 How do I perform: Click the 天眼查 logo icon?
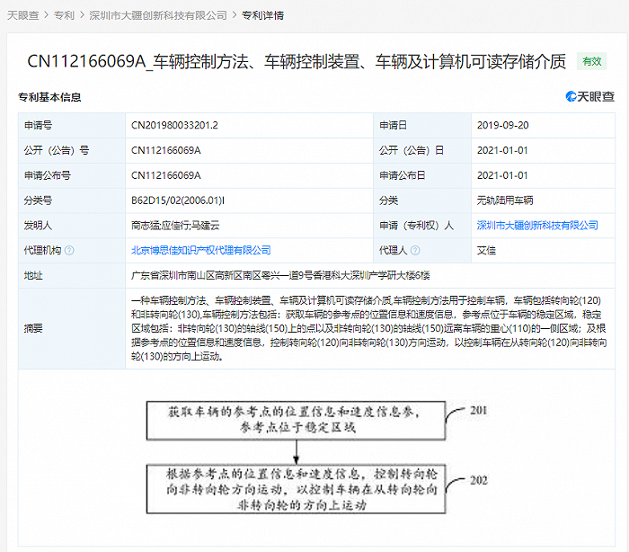pos(589,96)
